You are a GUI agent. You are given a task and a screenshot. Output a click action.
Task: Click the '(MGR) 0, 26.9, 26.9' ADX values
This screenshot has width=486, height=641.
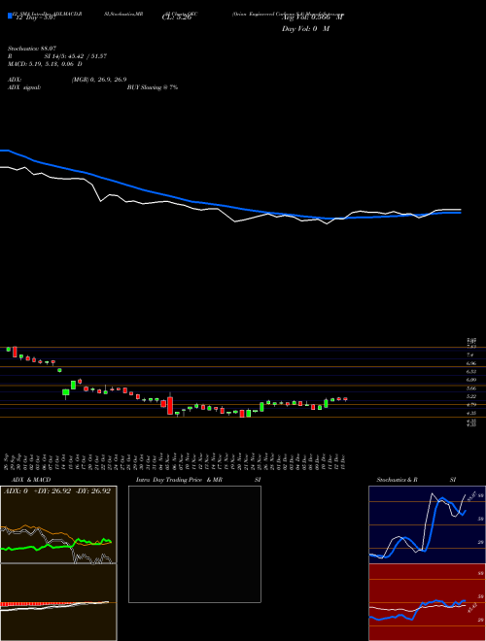point(98,80)
